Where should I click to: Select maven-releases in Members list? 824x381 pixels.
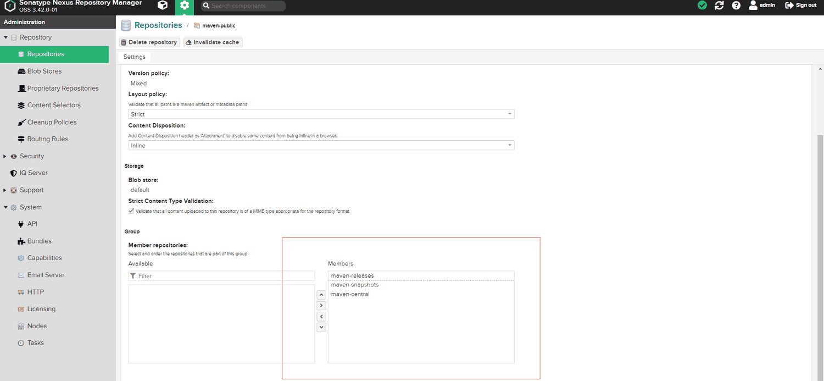[x=421, y=276]
